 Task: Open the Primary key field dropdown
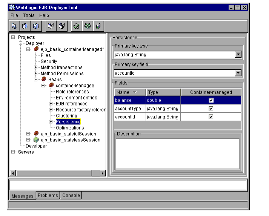click(x=238, y=73)
